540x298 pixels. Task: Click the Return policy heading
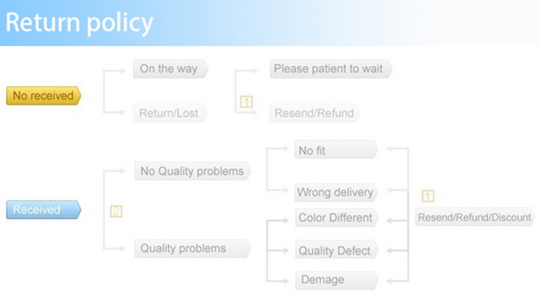pyautogui.click(x=79, y=23)
